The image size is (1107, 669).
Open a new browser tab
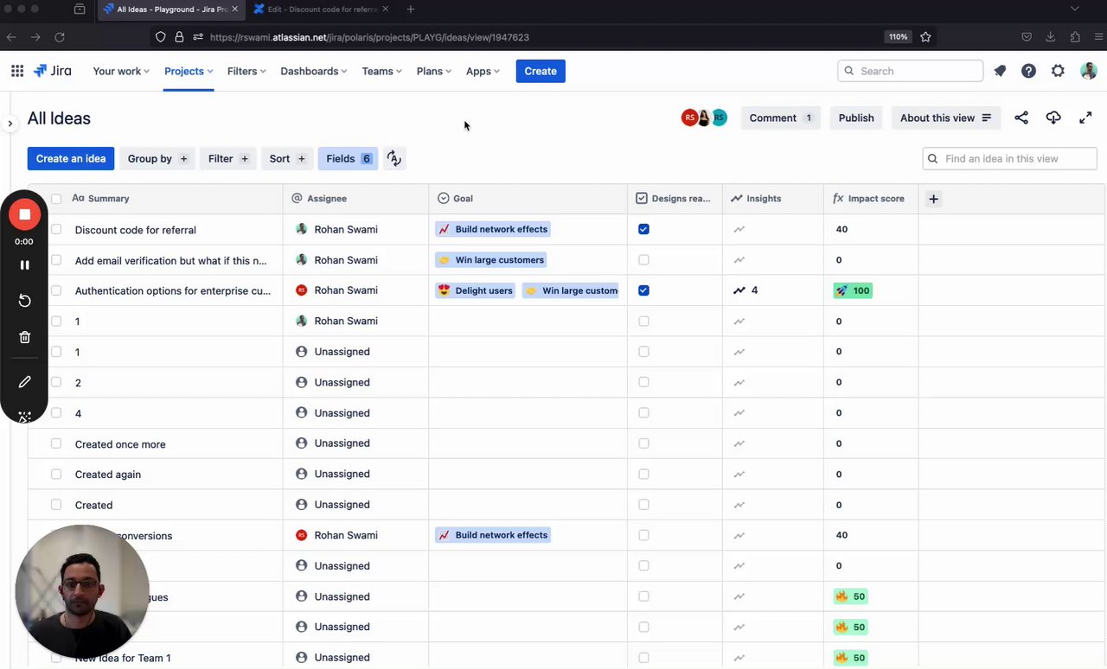[410, 10]
